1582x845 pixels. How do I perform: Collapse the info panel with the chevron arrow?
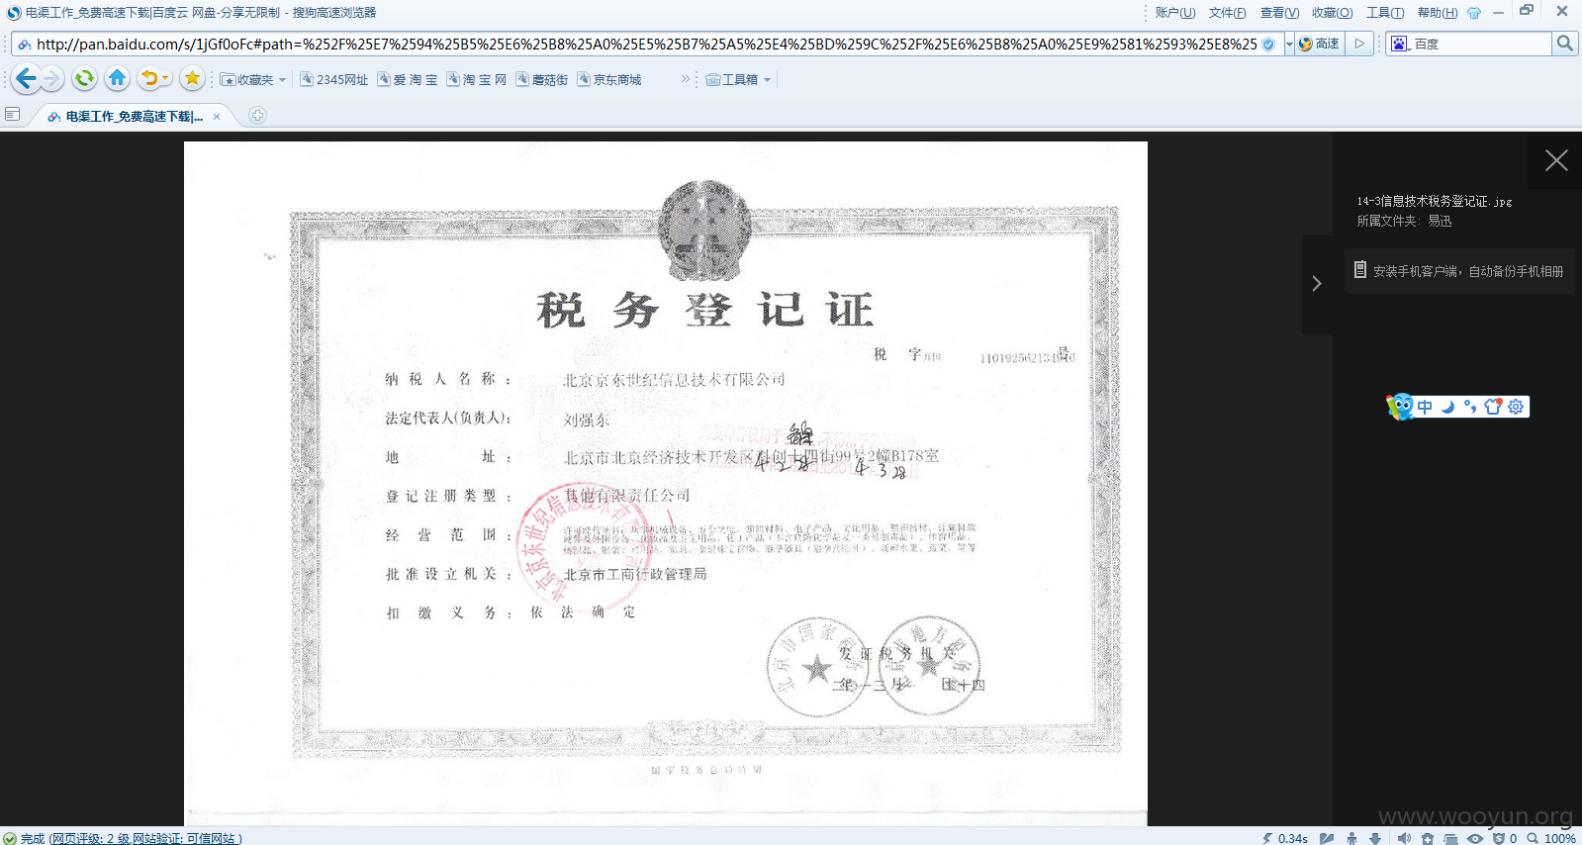[1317, 284]
